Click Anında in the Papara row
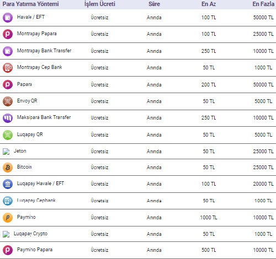 click(x=154, y=85)
